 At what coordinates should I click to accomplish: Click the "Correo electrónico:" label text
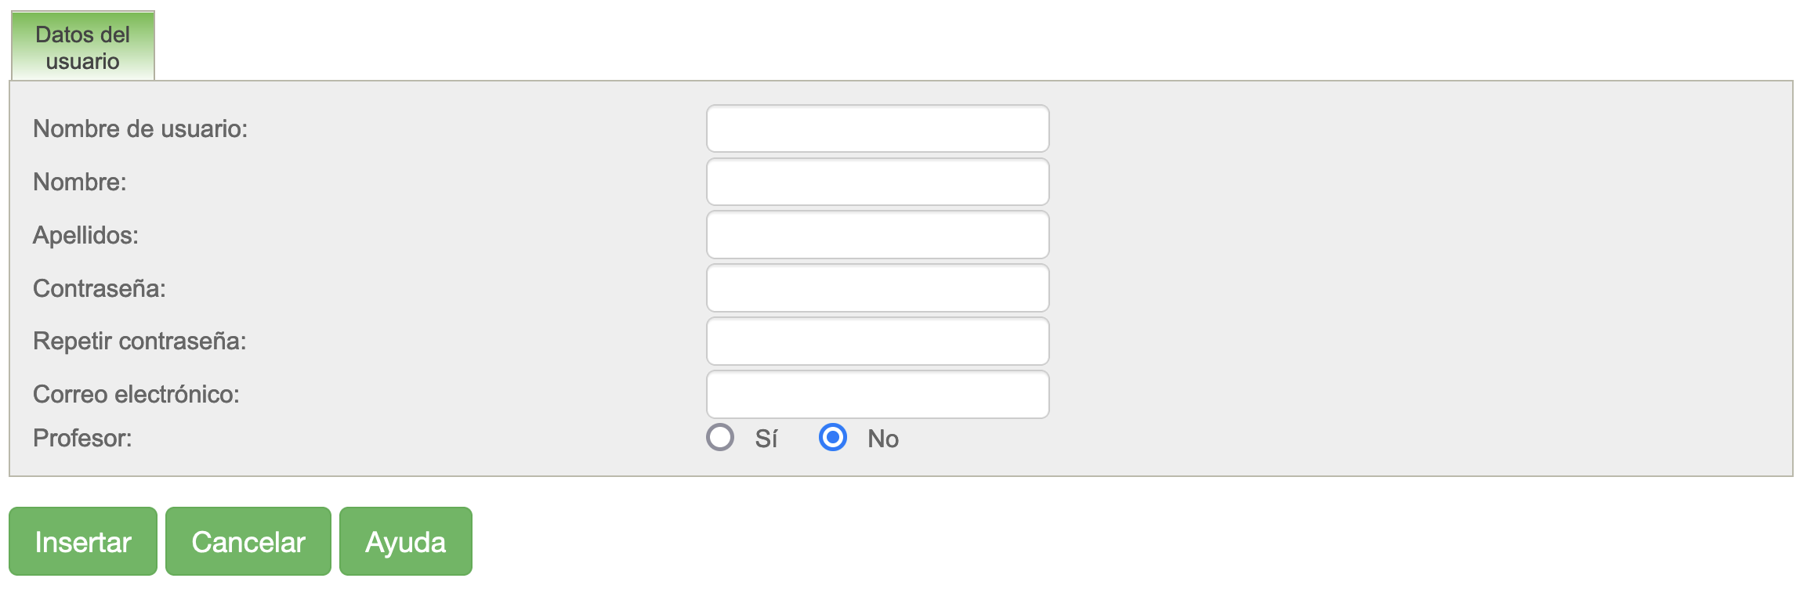pyautogui.click(x=136, y=394)
